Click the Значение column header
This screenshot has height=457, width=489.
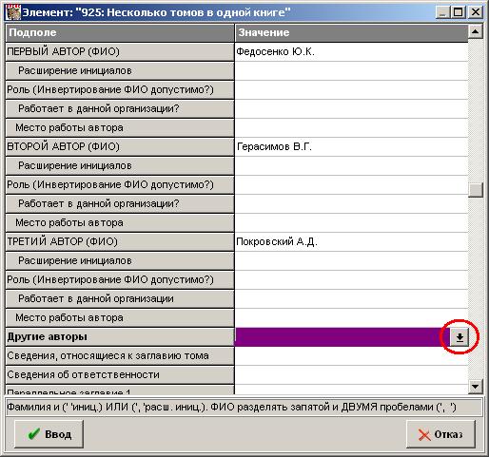[351, 32]
